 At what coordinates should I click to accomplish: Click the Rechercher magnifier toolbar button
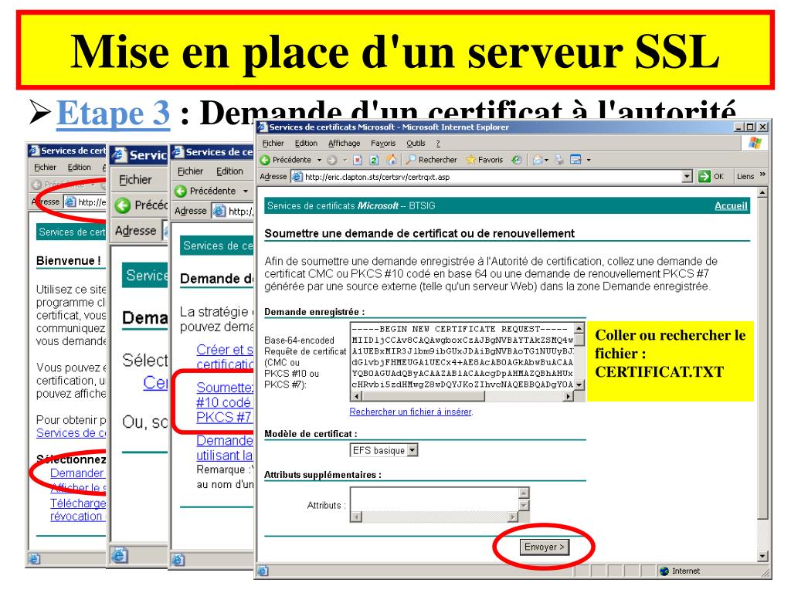point(432,160)
